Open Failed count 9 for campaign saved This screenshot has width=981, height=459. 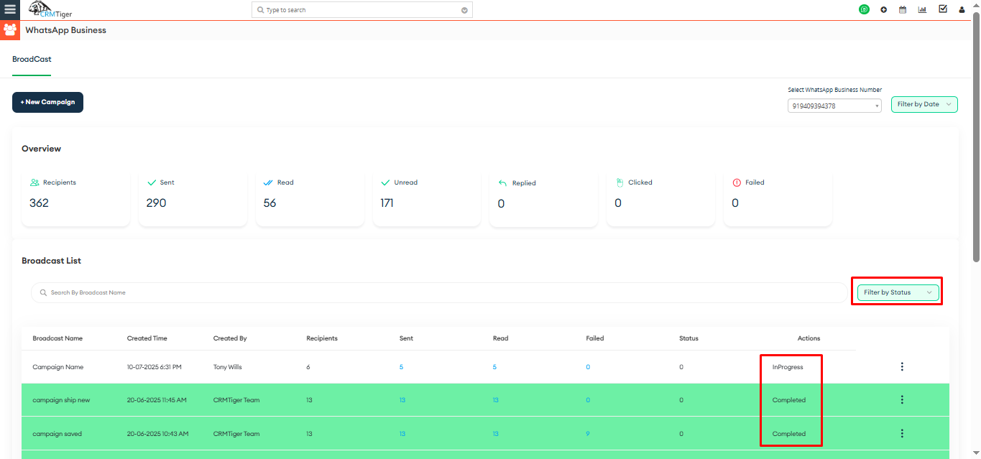coord(588,434)
